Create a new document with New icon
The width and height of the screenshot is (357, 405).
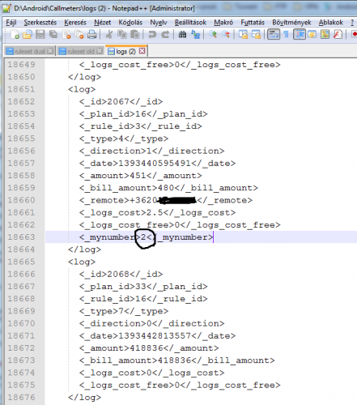pos(15,34)
